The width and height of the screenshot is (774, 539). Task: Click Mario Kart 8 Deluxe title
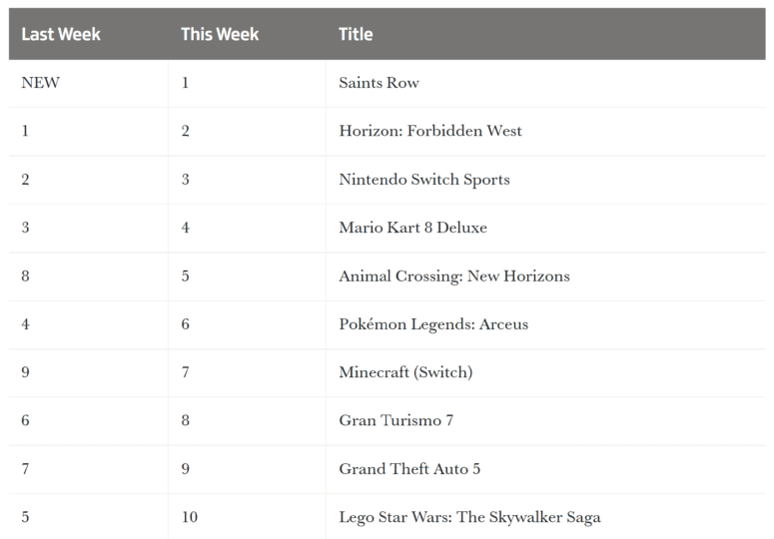[412, 228]
